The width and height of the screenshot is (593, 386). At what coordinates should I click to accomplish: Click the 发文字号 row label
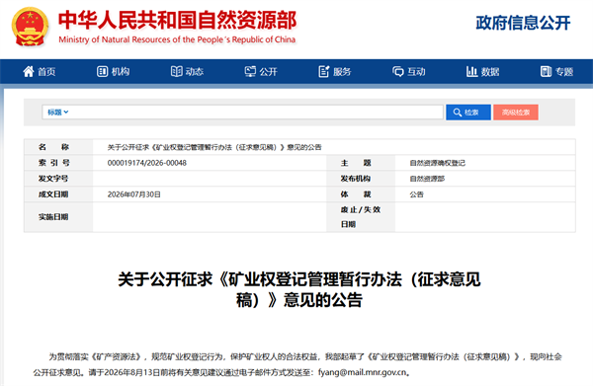pyautogui.click(x=53, y=179)
